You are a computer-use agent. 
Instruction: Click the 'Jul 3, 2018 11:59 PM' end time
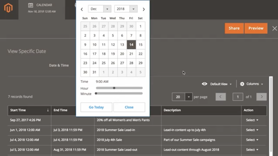pos(68,130)
